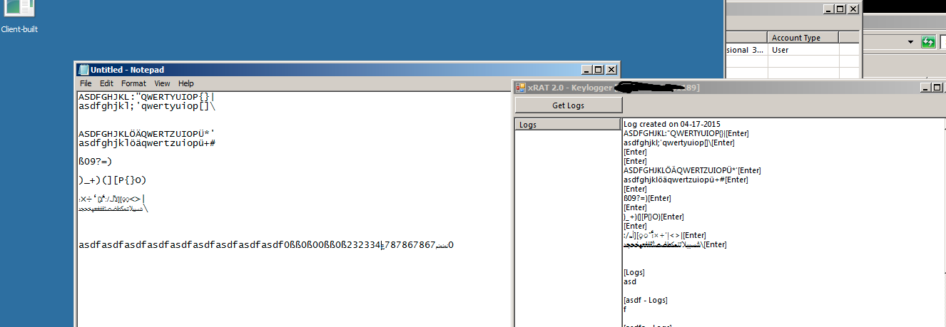Open the File menu in Notepad
The height and width of the screenshot is (327, 946).
[x=86, y=83]
